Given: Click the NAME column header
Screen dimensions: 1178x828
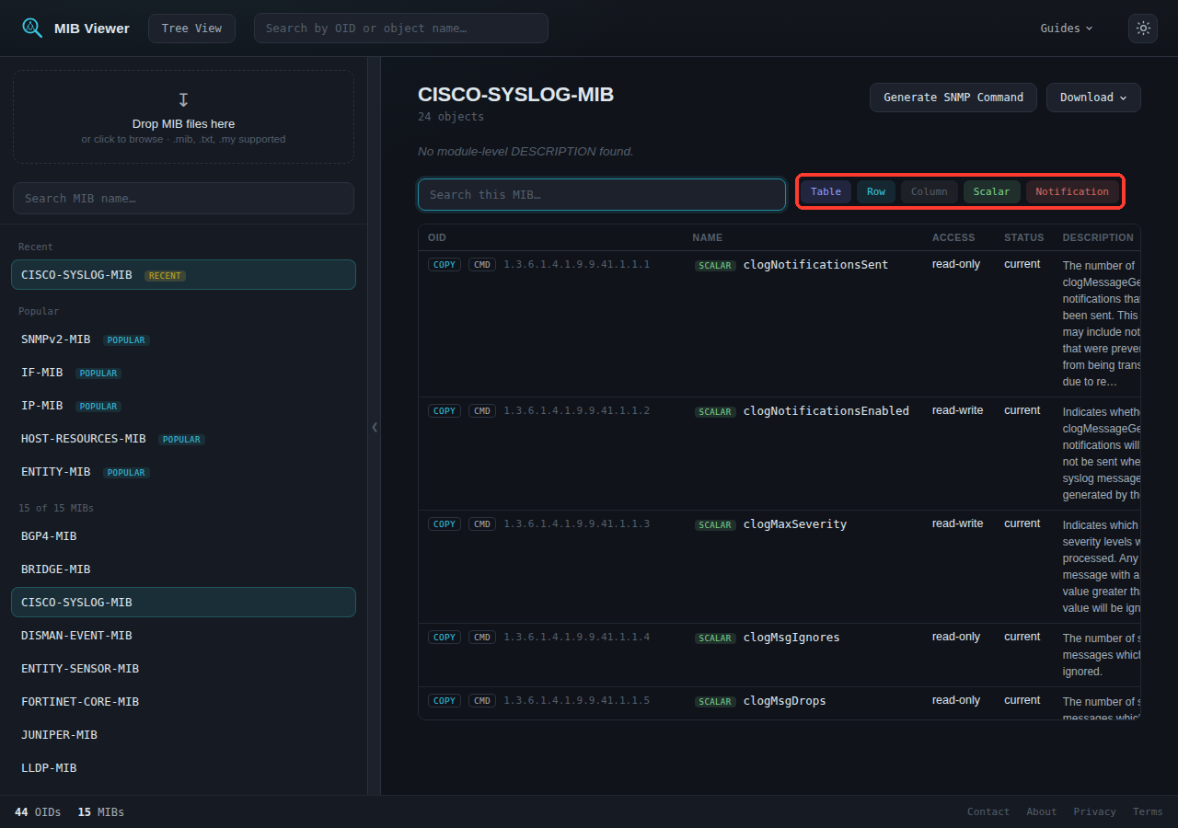Looking at the screenshot, I should point(708,237).
